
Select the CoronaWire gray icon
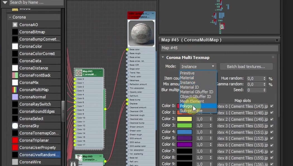[x=15, y=162]
